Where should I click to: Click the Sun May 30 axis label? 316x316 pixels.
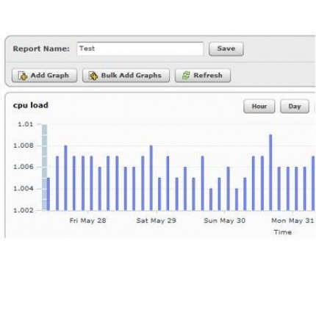[225, 220]
